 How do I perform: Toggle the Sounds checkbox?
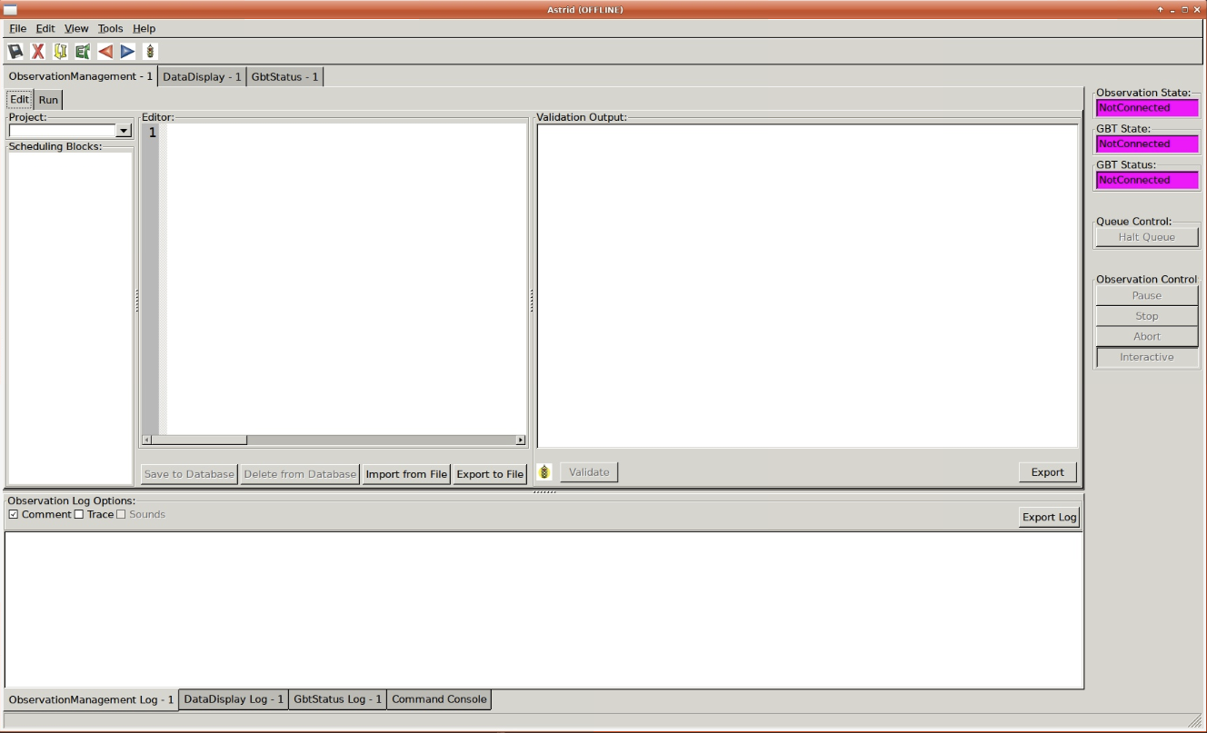coord(121,514)
